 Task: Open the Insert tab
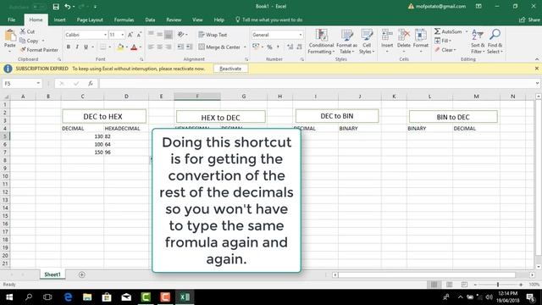click(59, 19)
